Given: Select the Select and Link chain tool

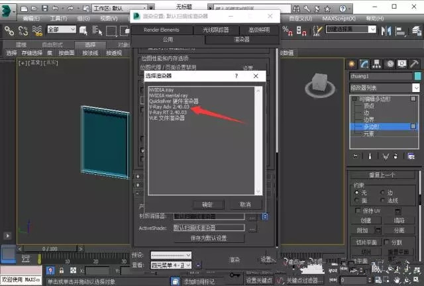Looking at the screenshot, I should (x=9, y=31).
